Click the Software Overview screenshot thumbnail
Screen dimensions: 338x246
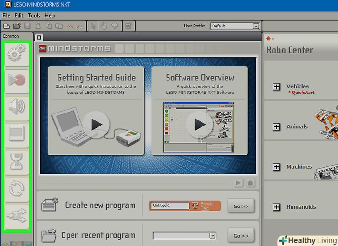[x=199, y=127]
